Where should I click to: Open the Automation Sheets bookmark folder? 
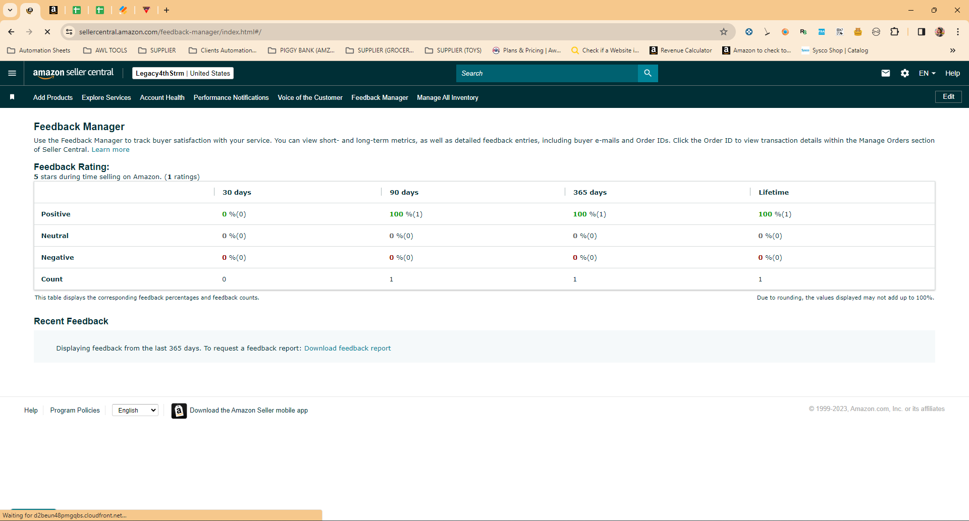[39, 50]
